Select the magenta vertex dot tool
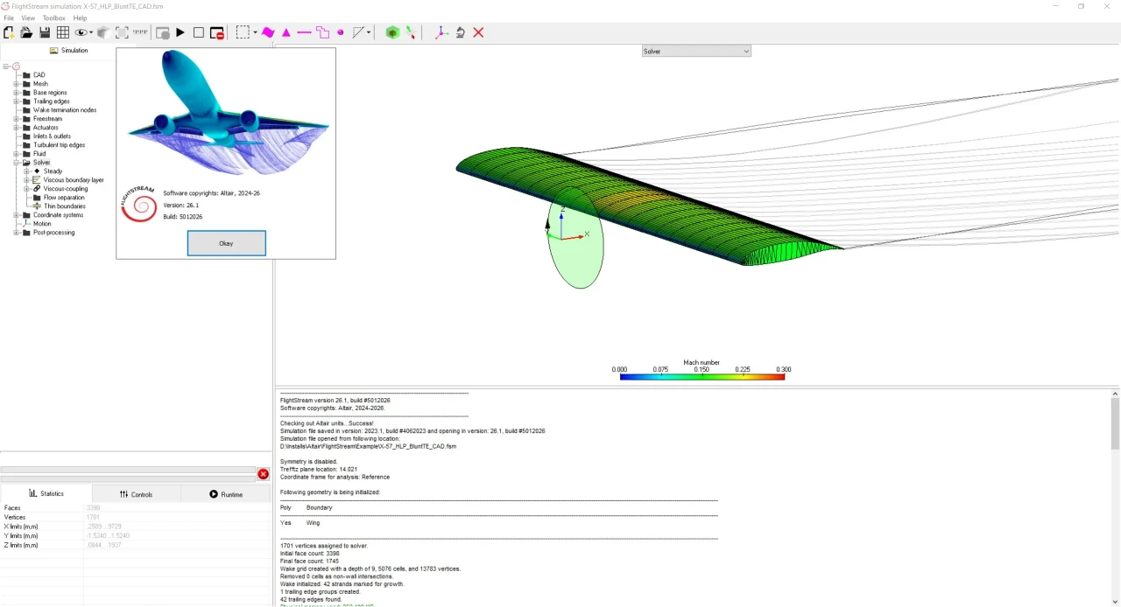The width and height of the screenshot is (1121, 607). pyautogui.click(x=341, y=32)
